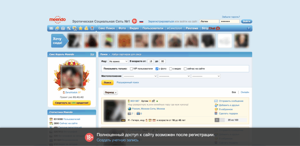Click the gold star favorites toolbar icon
This screenshot has height=146, width=300.
pos(80,28)
